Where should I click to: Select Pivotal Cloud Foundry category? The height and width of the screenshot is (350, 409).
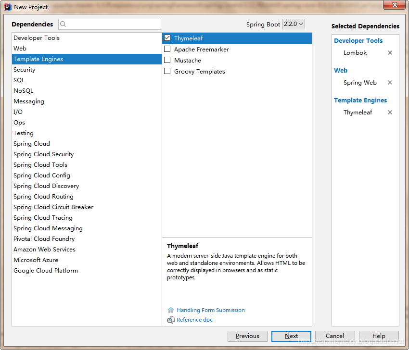87,239
